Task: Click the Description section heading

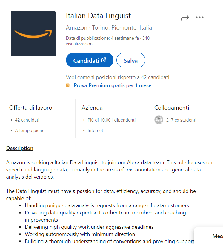Action: [19, 148]
